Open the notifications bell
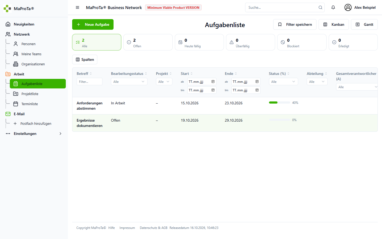 pos(333,7)
